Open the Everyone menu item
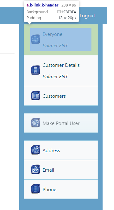The width and height of the screenshot is (114, 210). pyautogui.click(x=61, y=40)
